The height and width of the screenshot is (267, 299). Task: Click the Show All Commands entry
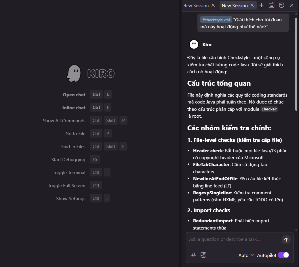click(64, 121)
